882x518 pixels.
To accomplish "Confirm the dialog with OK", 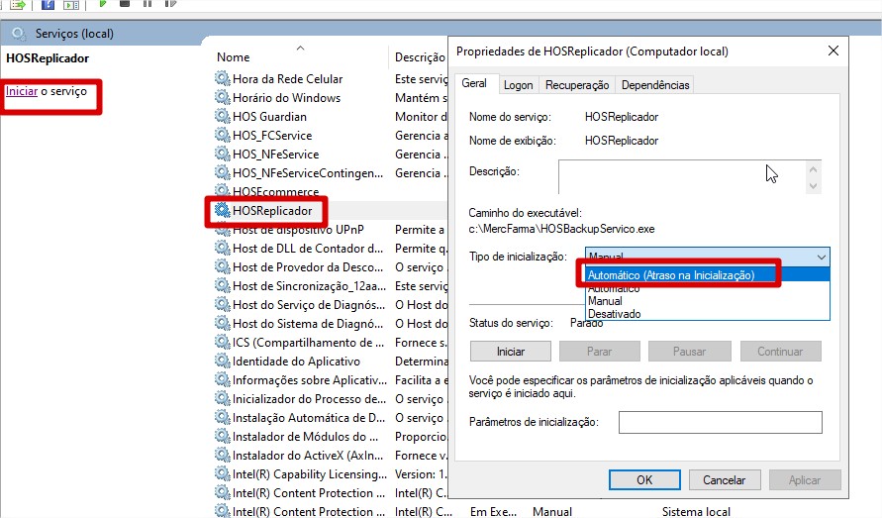I will [x=643, y=479].
